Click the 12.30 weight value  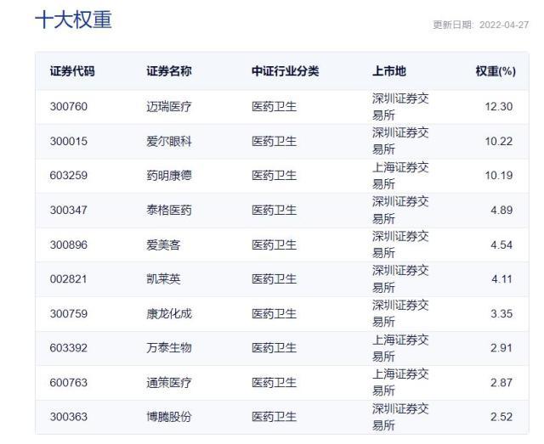(498, 107)
